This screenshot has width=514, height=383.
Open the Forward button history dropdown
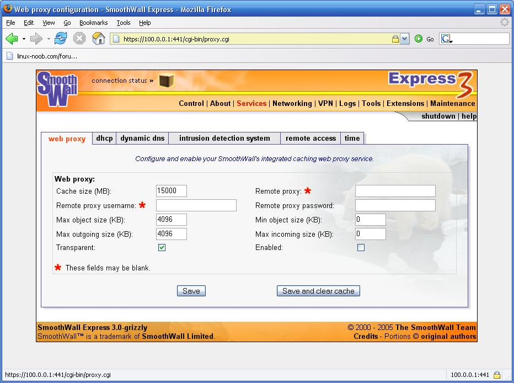pyautogui.click(x=49, y=39)
